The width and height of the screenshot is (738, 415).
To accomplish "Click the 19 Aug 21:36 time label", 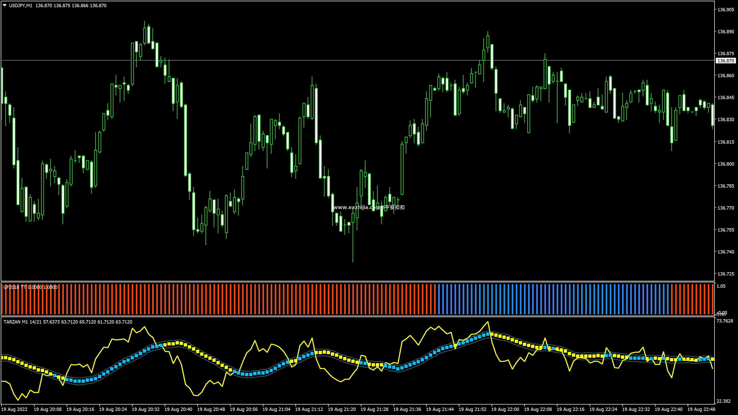I will (407, 409).
